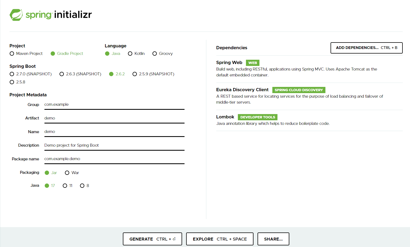Click the Lombok description text

point(273,123)
